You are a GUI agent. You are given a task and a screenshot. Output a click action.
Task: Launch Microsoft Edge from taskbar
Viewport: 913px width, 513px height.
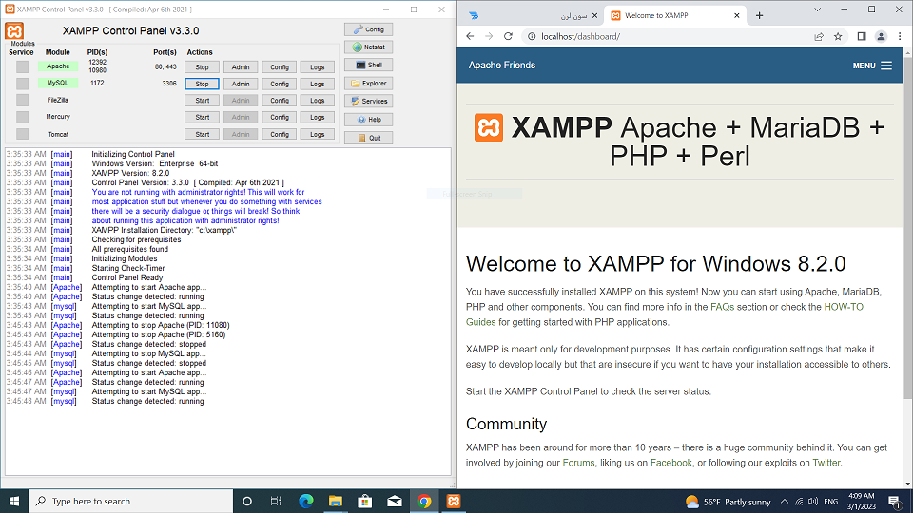pos(305,501)
